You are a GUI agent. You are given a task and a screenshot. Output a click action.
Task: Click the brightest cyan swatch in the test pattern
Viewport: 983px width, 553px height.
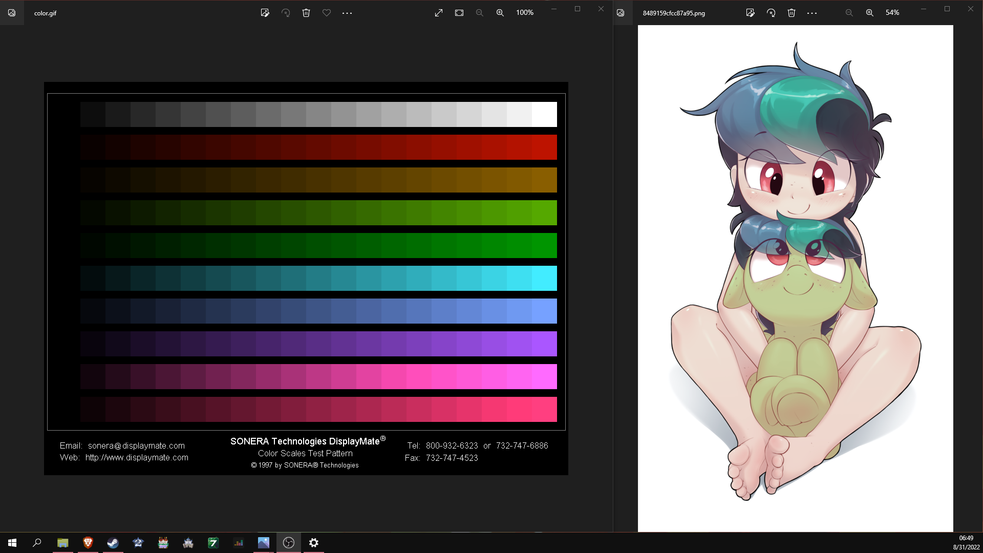tap(544, 278)
